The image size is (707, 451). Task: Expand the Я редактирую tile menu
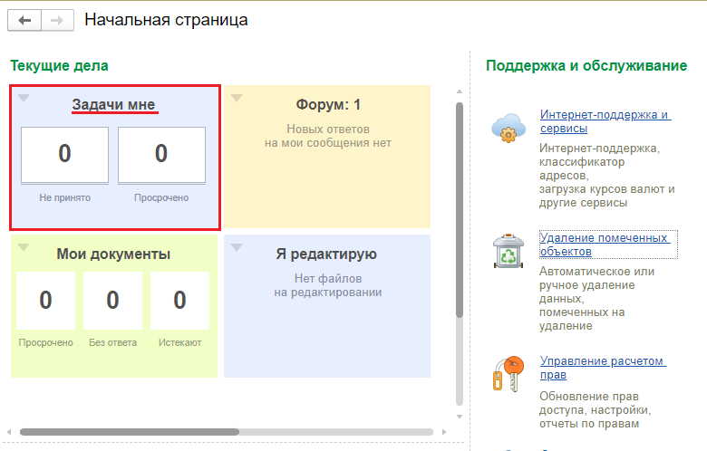(x=237, y=247)
